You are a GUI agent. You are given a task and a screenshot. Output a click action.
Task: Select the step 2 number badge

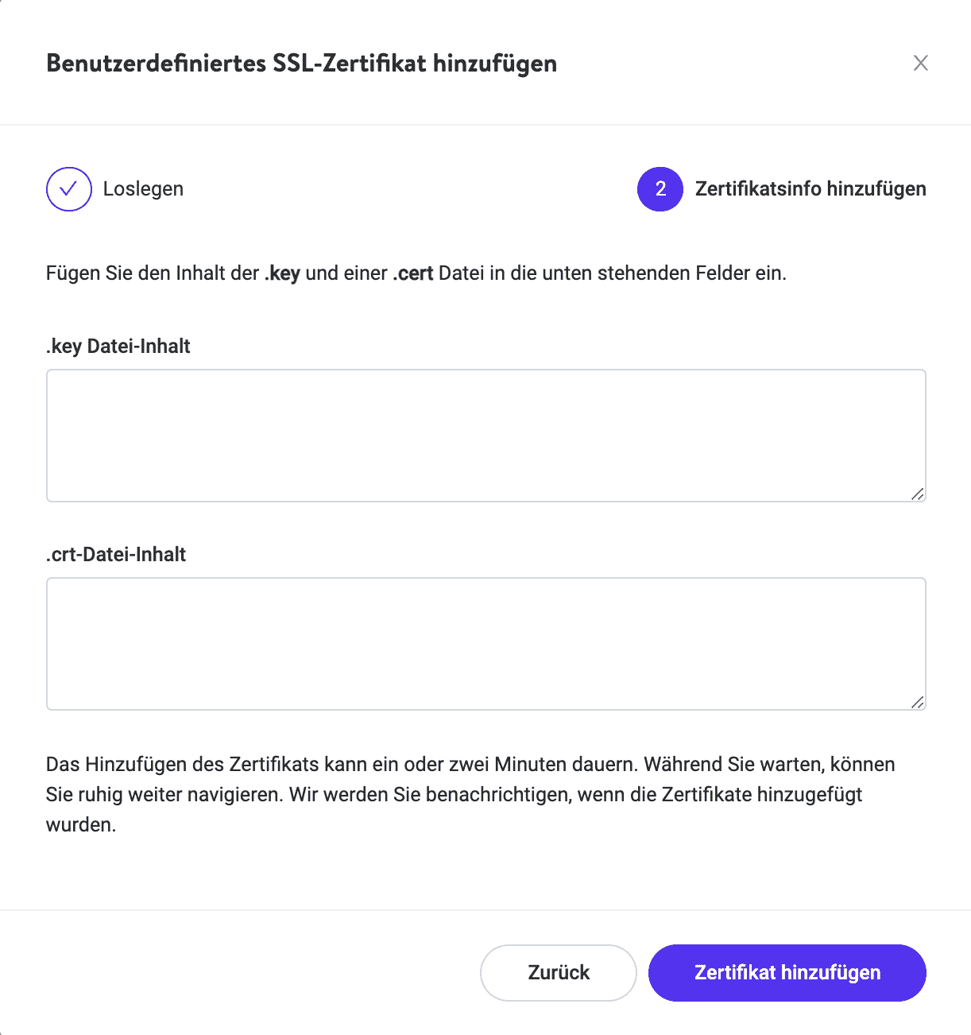pos(660,189)
